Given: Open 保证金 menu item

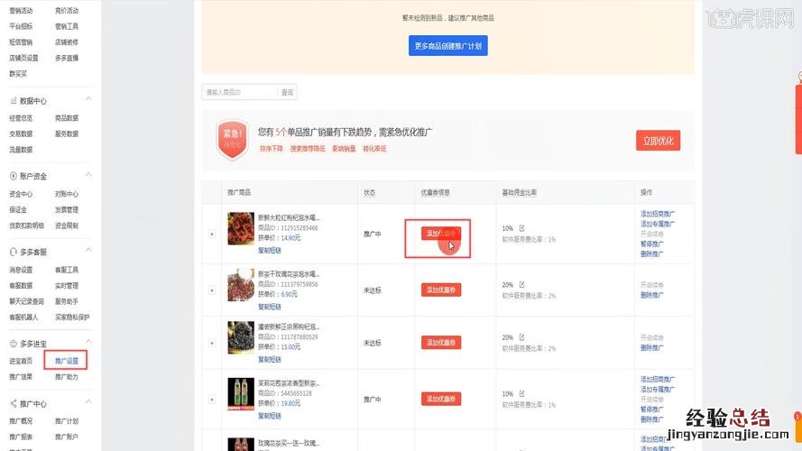Looking at the screenshot, I should click(18, 209).
